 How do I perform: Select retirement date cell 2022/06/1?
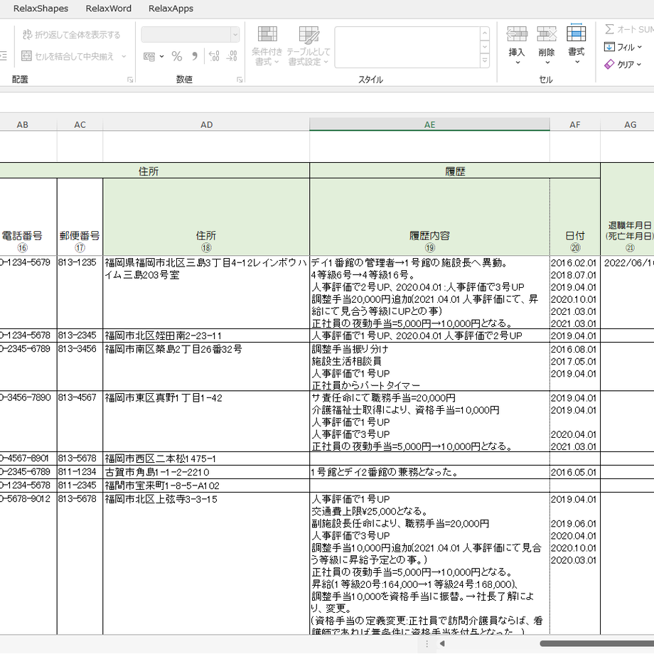point(627,292)
